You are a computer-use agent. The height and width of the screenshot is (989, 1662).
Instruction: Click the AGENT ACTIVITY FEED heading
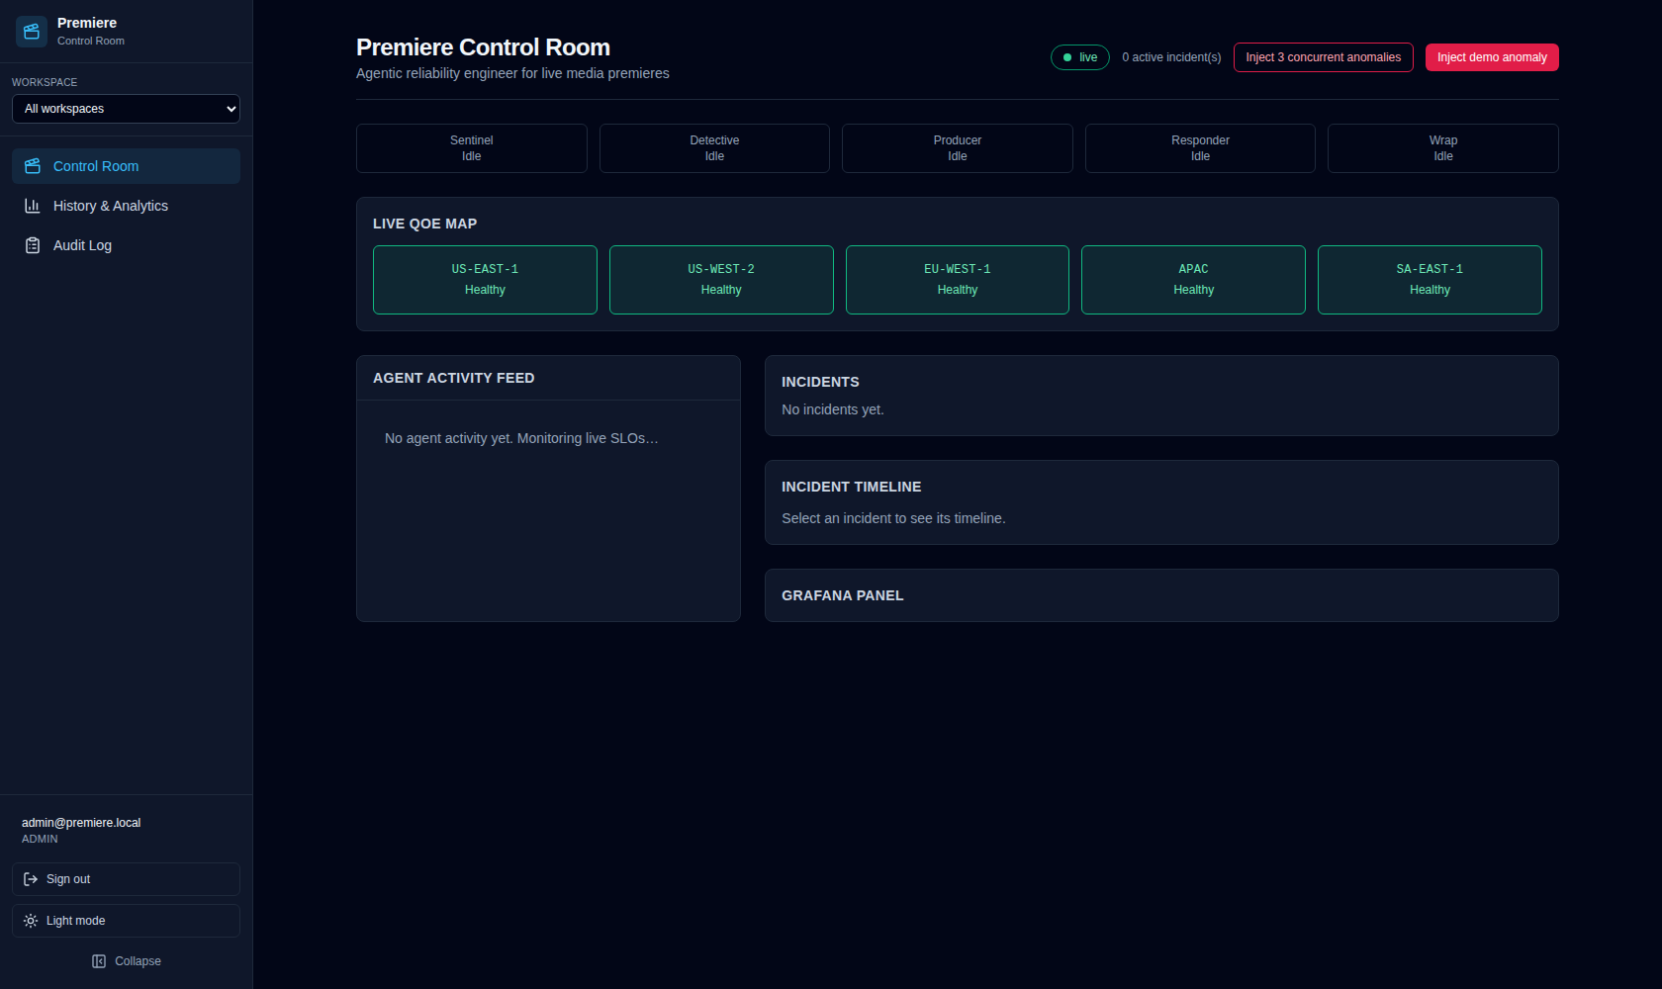pyautogui.click(x=453, y=378)
